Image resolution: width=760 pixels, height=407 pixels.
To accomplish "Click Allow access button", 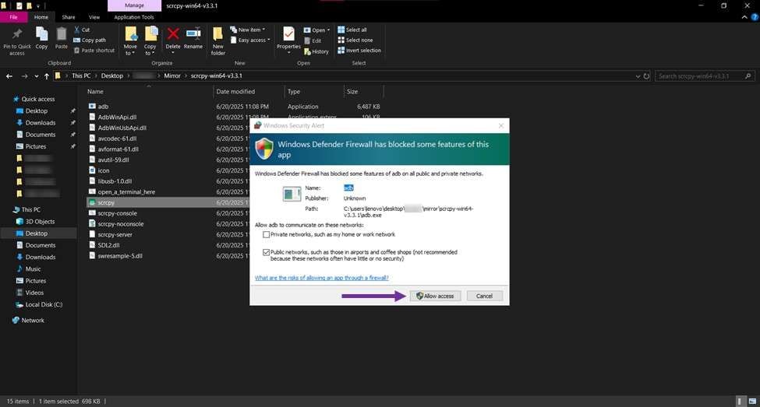I will (435, 296).
